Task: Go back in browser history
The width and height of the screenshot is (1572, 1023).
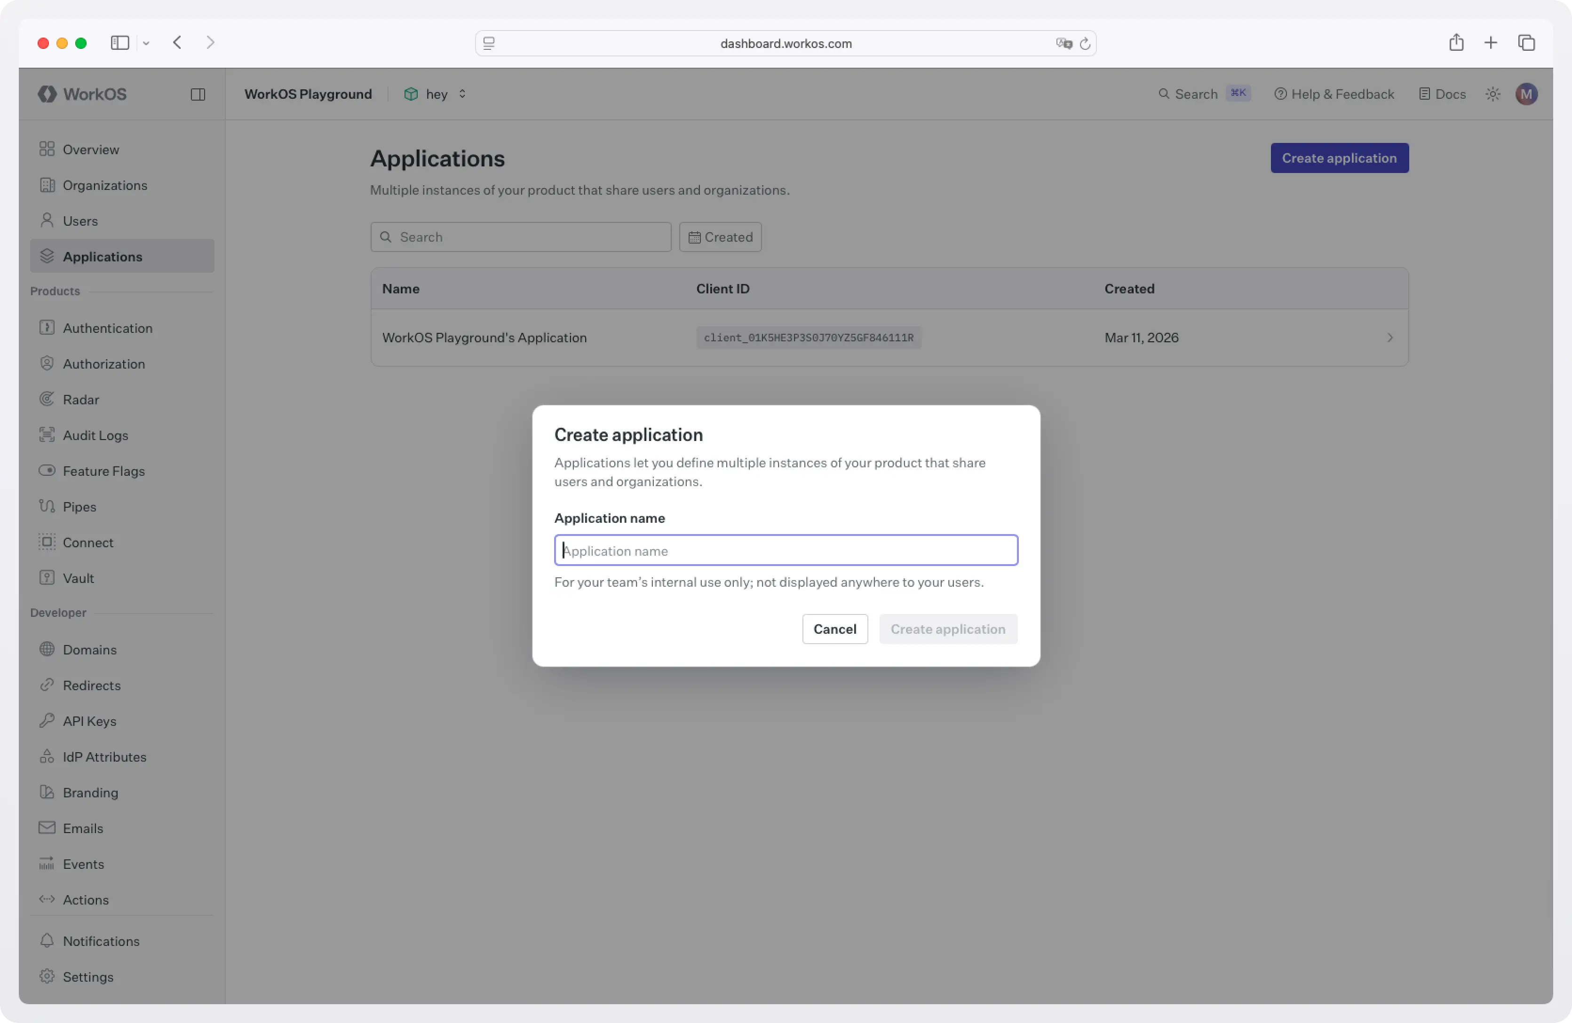Action: 177,42
